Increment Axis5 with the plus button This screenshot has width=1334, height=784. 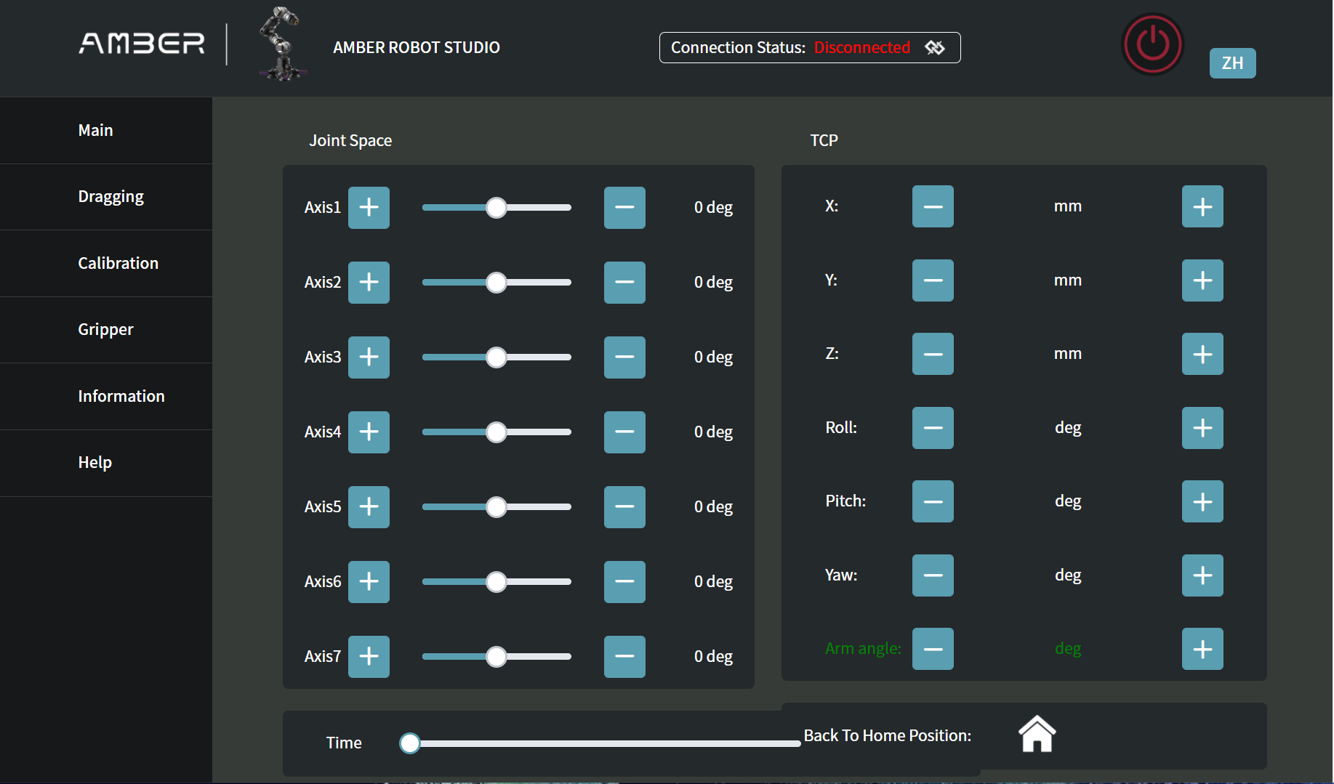click(x=369, y=507)
